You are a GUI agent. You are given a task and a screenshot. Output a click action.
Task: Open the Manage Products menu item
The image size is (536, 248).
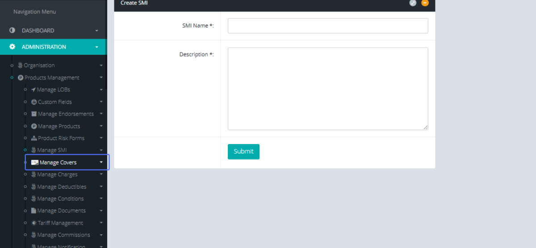point(59,126)
